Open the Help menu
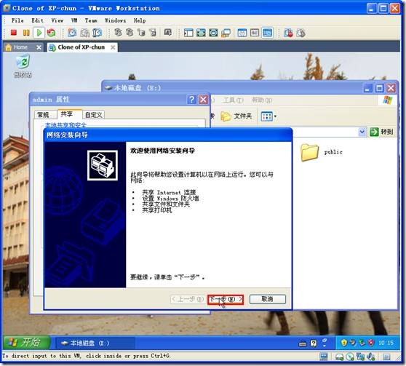This screenshot has width=406, height=366. 140,20
